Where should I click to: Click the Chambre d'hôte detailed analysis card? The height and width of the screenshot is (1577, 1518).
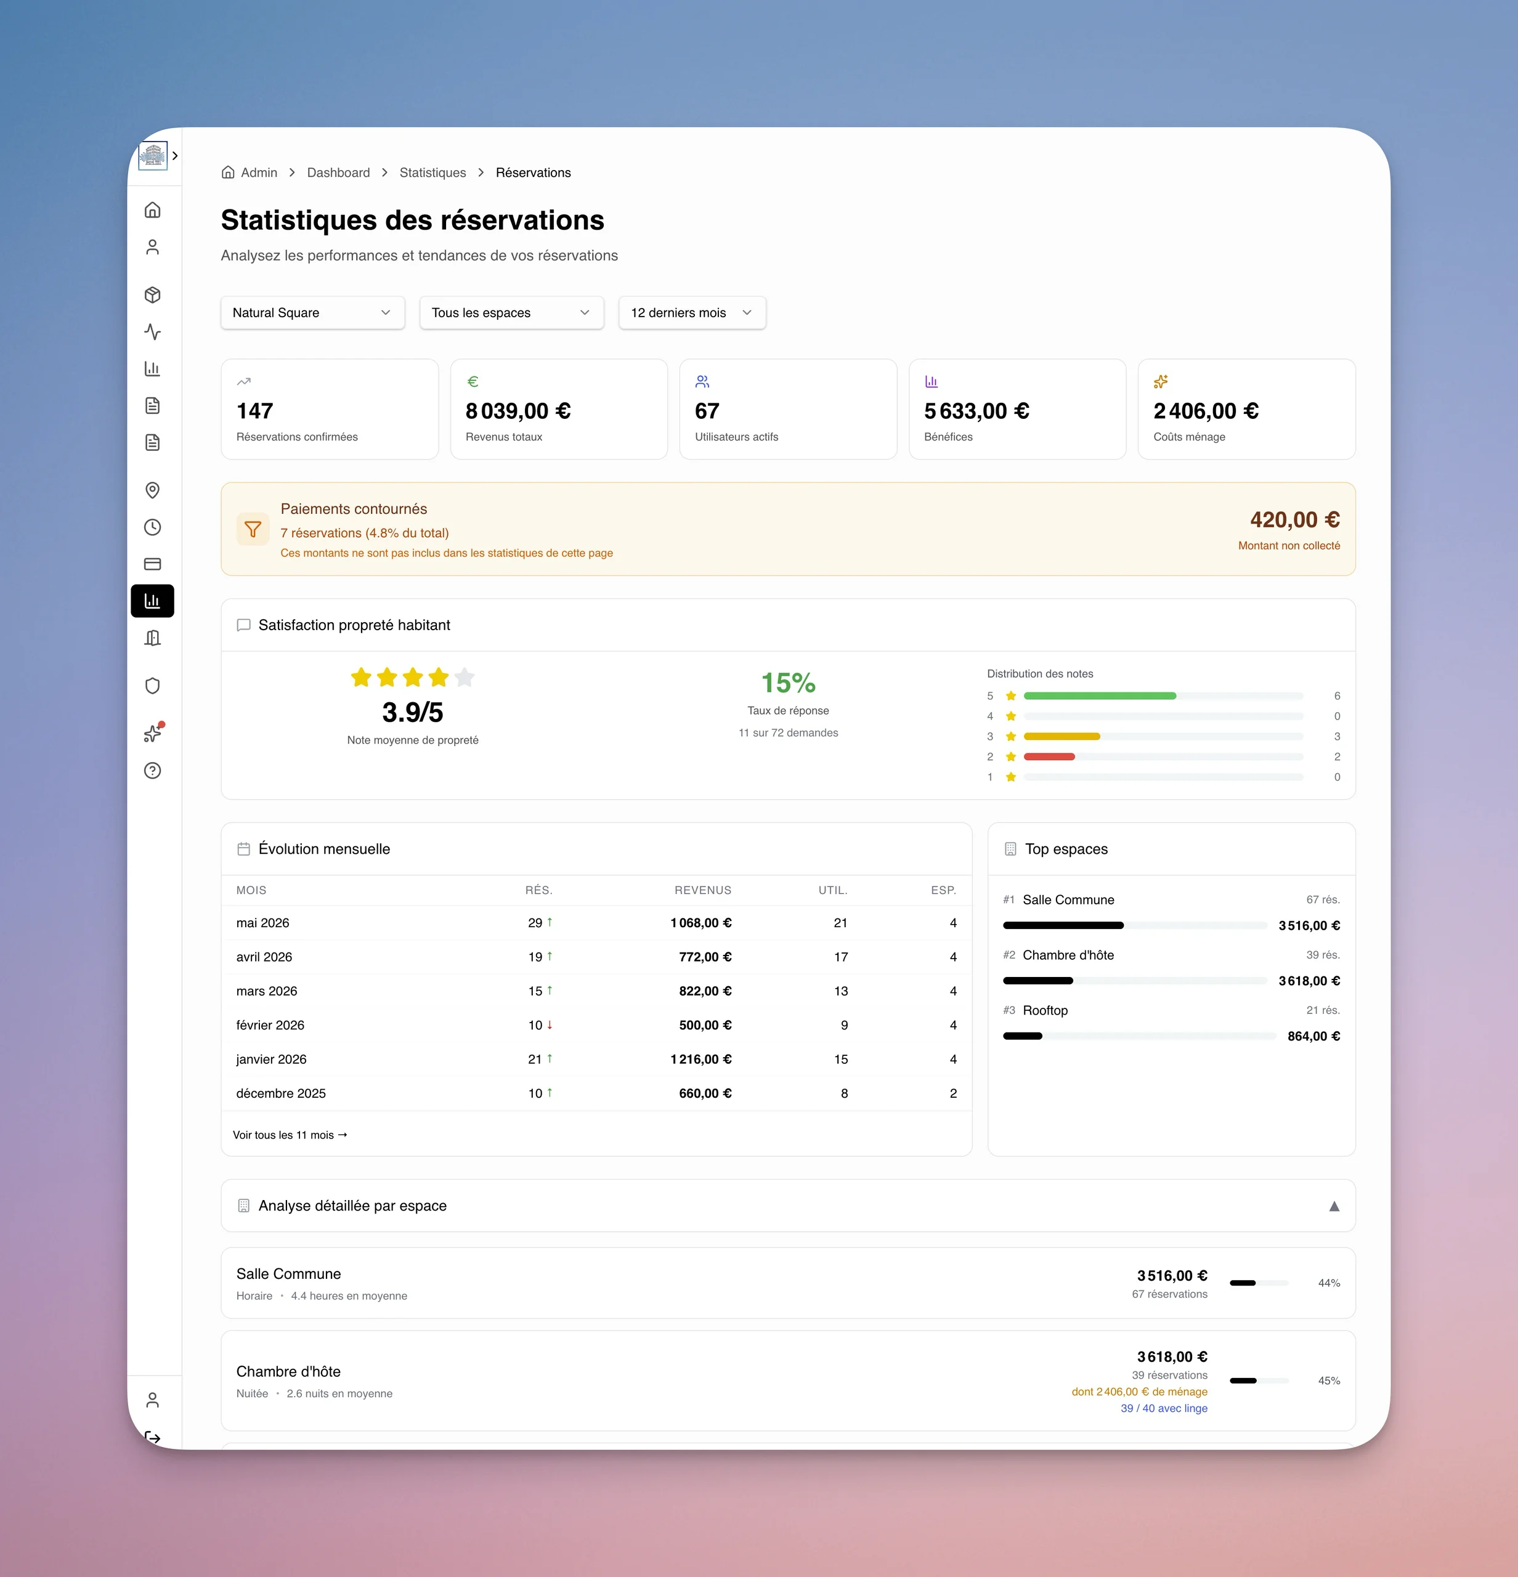pos(789,1380)
